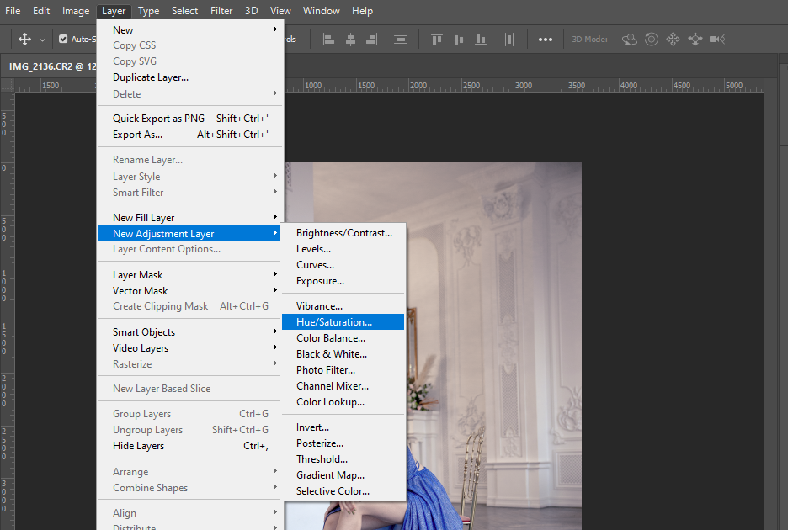Open the Window menu
The image size is (788, 530).
coord(321,11)
